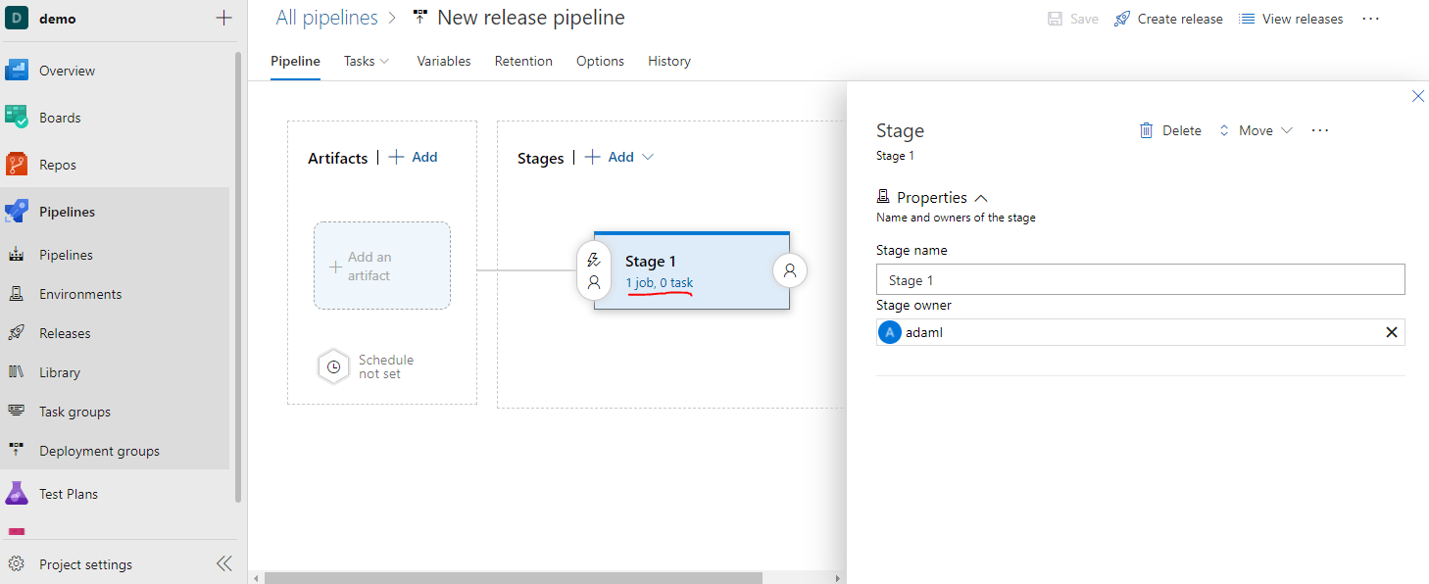This screenshot has height=584, width=1429.
Task: Open the Test Plans flask icon
Action: click(17, 494)
